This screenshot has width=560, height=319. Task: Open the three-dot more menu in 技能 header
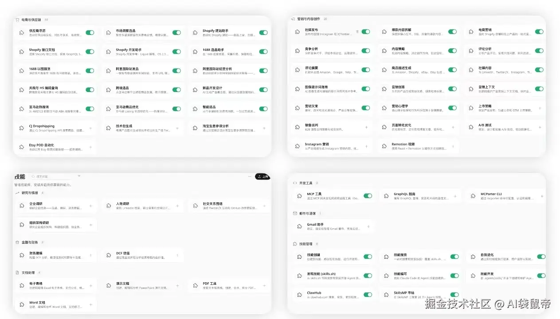250,177
